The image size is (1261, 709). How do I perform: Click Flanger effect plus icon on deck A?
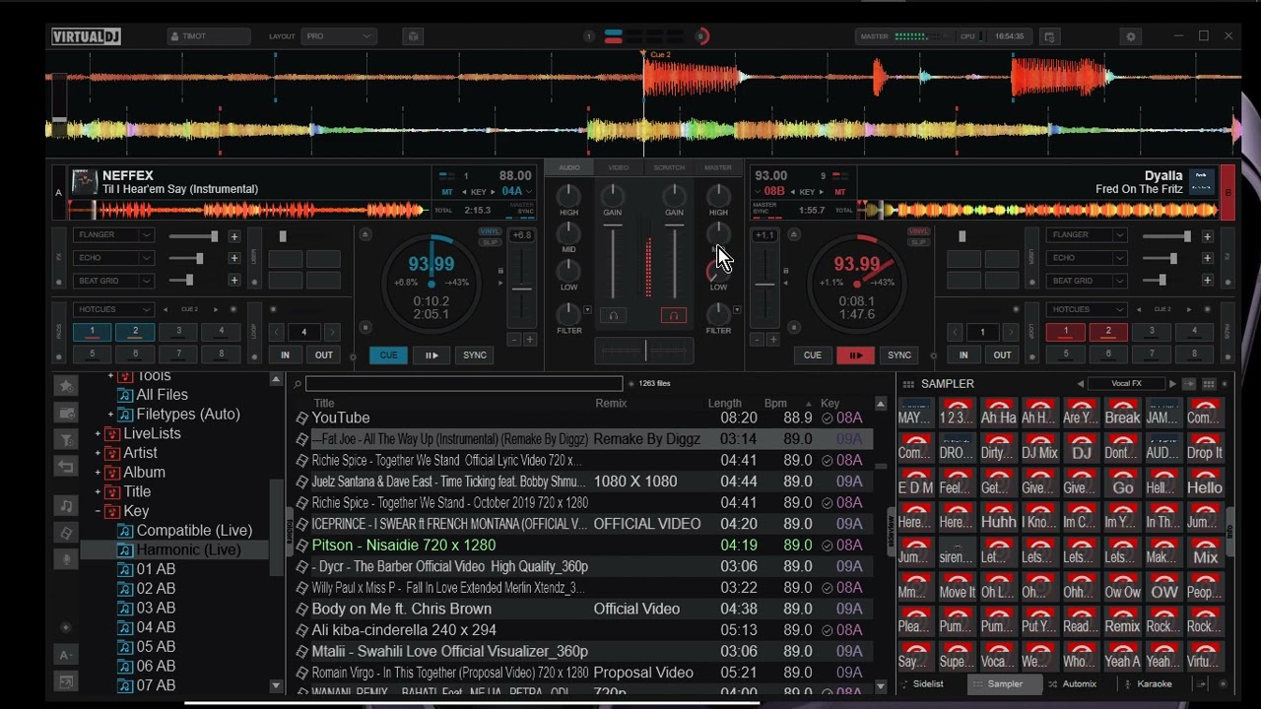[x=234, y=236]
